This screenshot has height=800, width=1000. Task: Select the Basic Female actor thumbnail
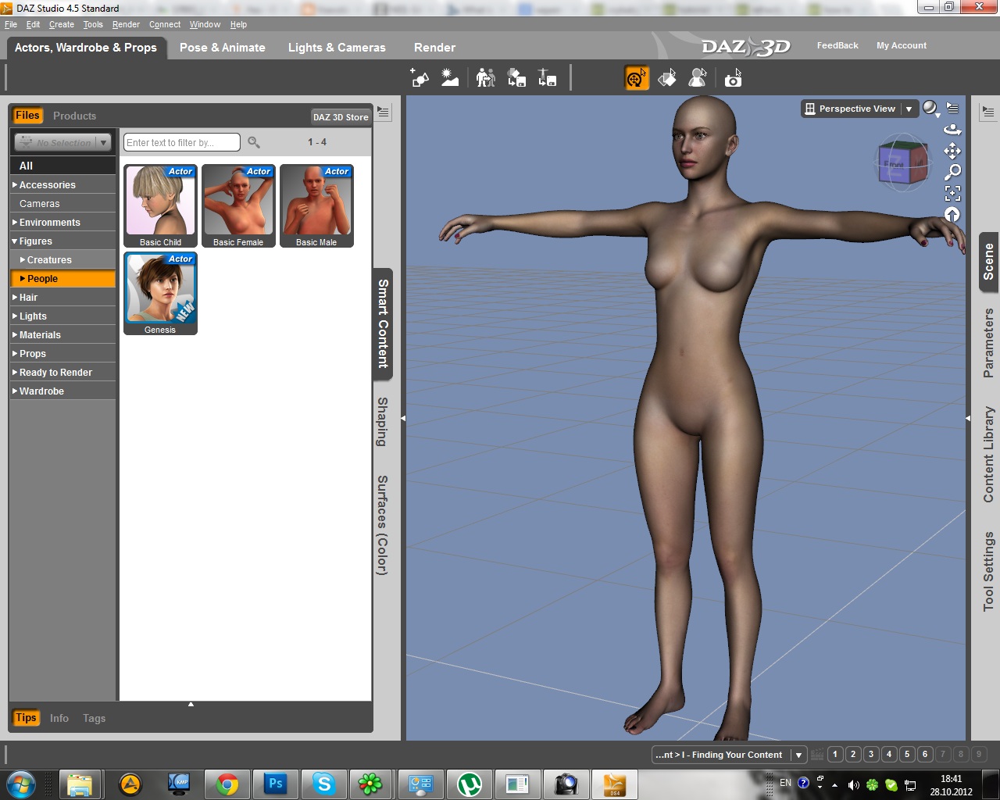(x=238, y=205)
